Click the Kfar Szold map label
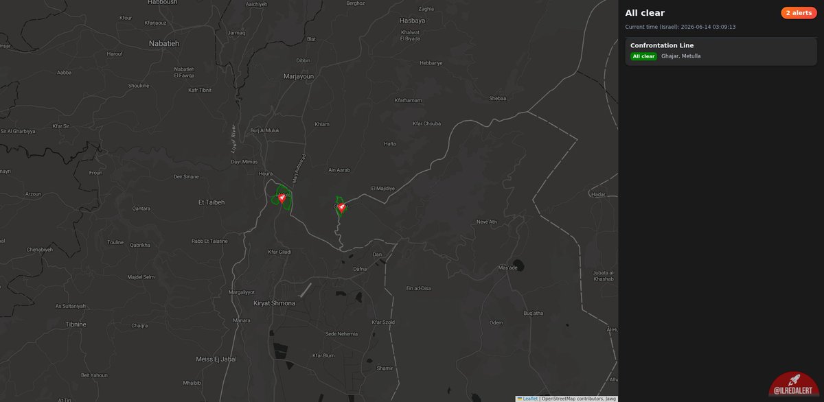Screen dimensions: 824x402 383,322
